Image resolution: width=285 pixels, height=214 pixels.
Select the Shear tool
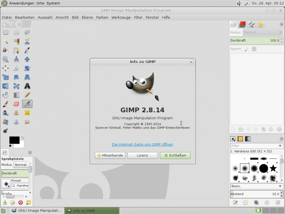pyautogui.click(x=17, y=77)
